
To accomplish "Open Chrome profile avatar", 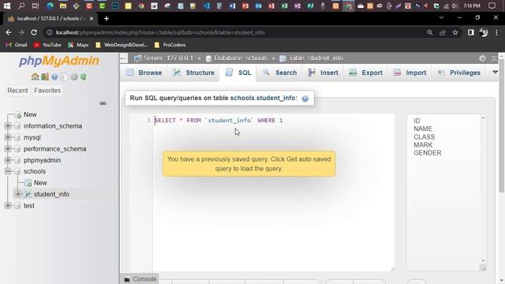I will pos(484,32).
